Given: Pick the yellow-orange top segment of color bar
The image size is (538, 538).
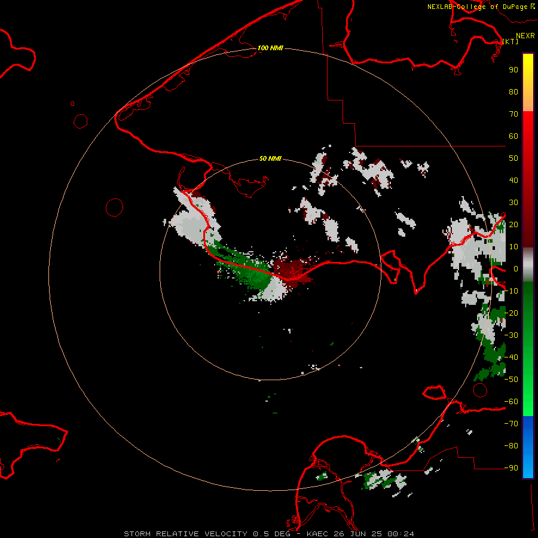Looking at the screenshot, I should [528, 82].
